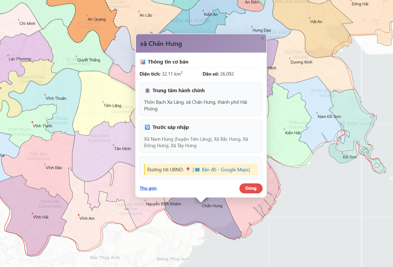Select the Tiên Lãng commune label

point(112,106)
